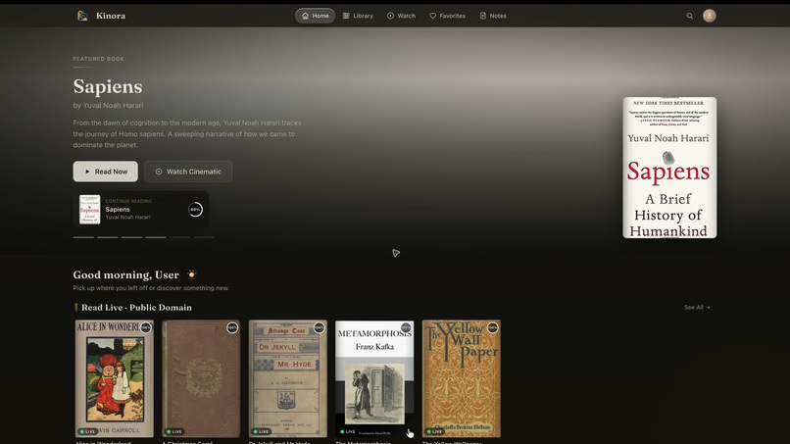The width and height of the screenshot is (790, 444).
Task: Click the LIVE badge on Yellow Wall Paper
Action: (x=434, y=431)
